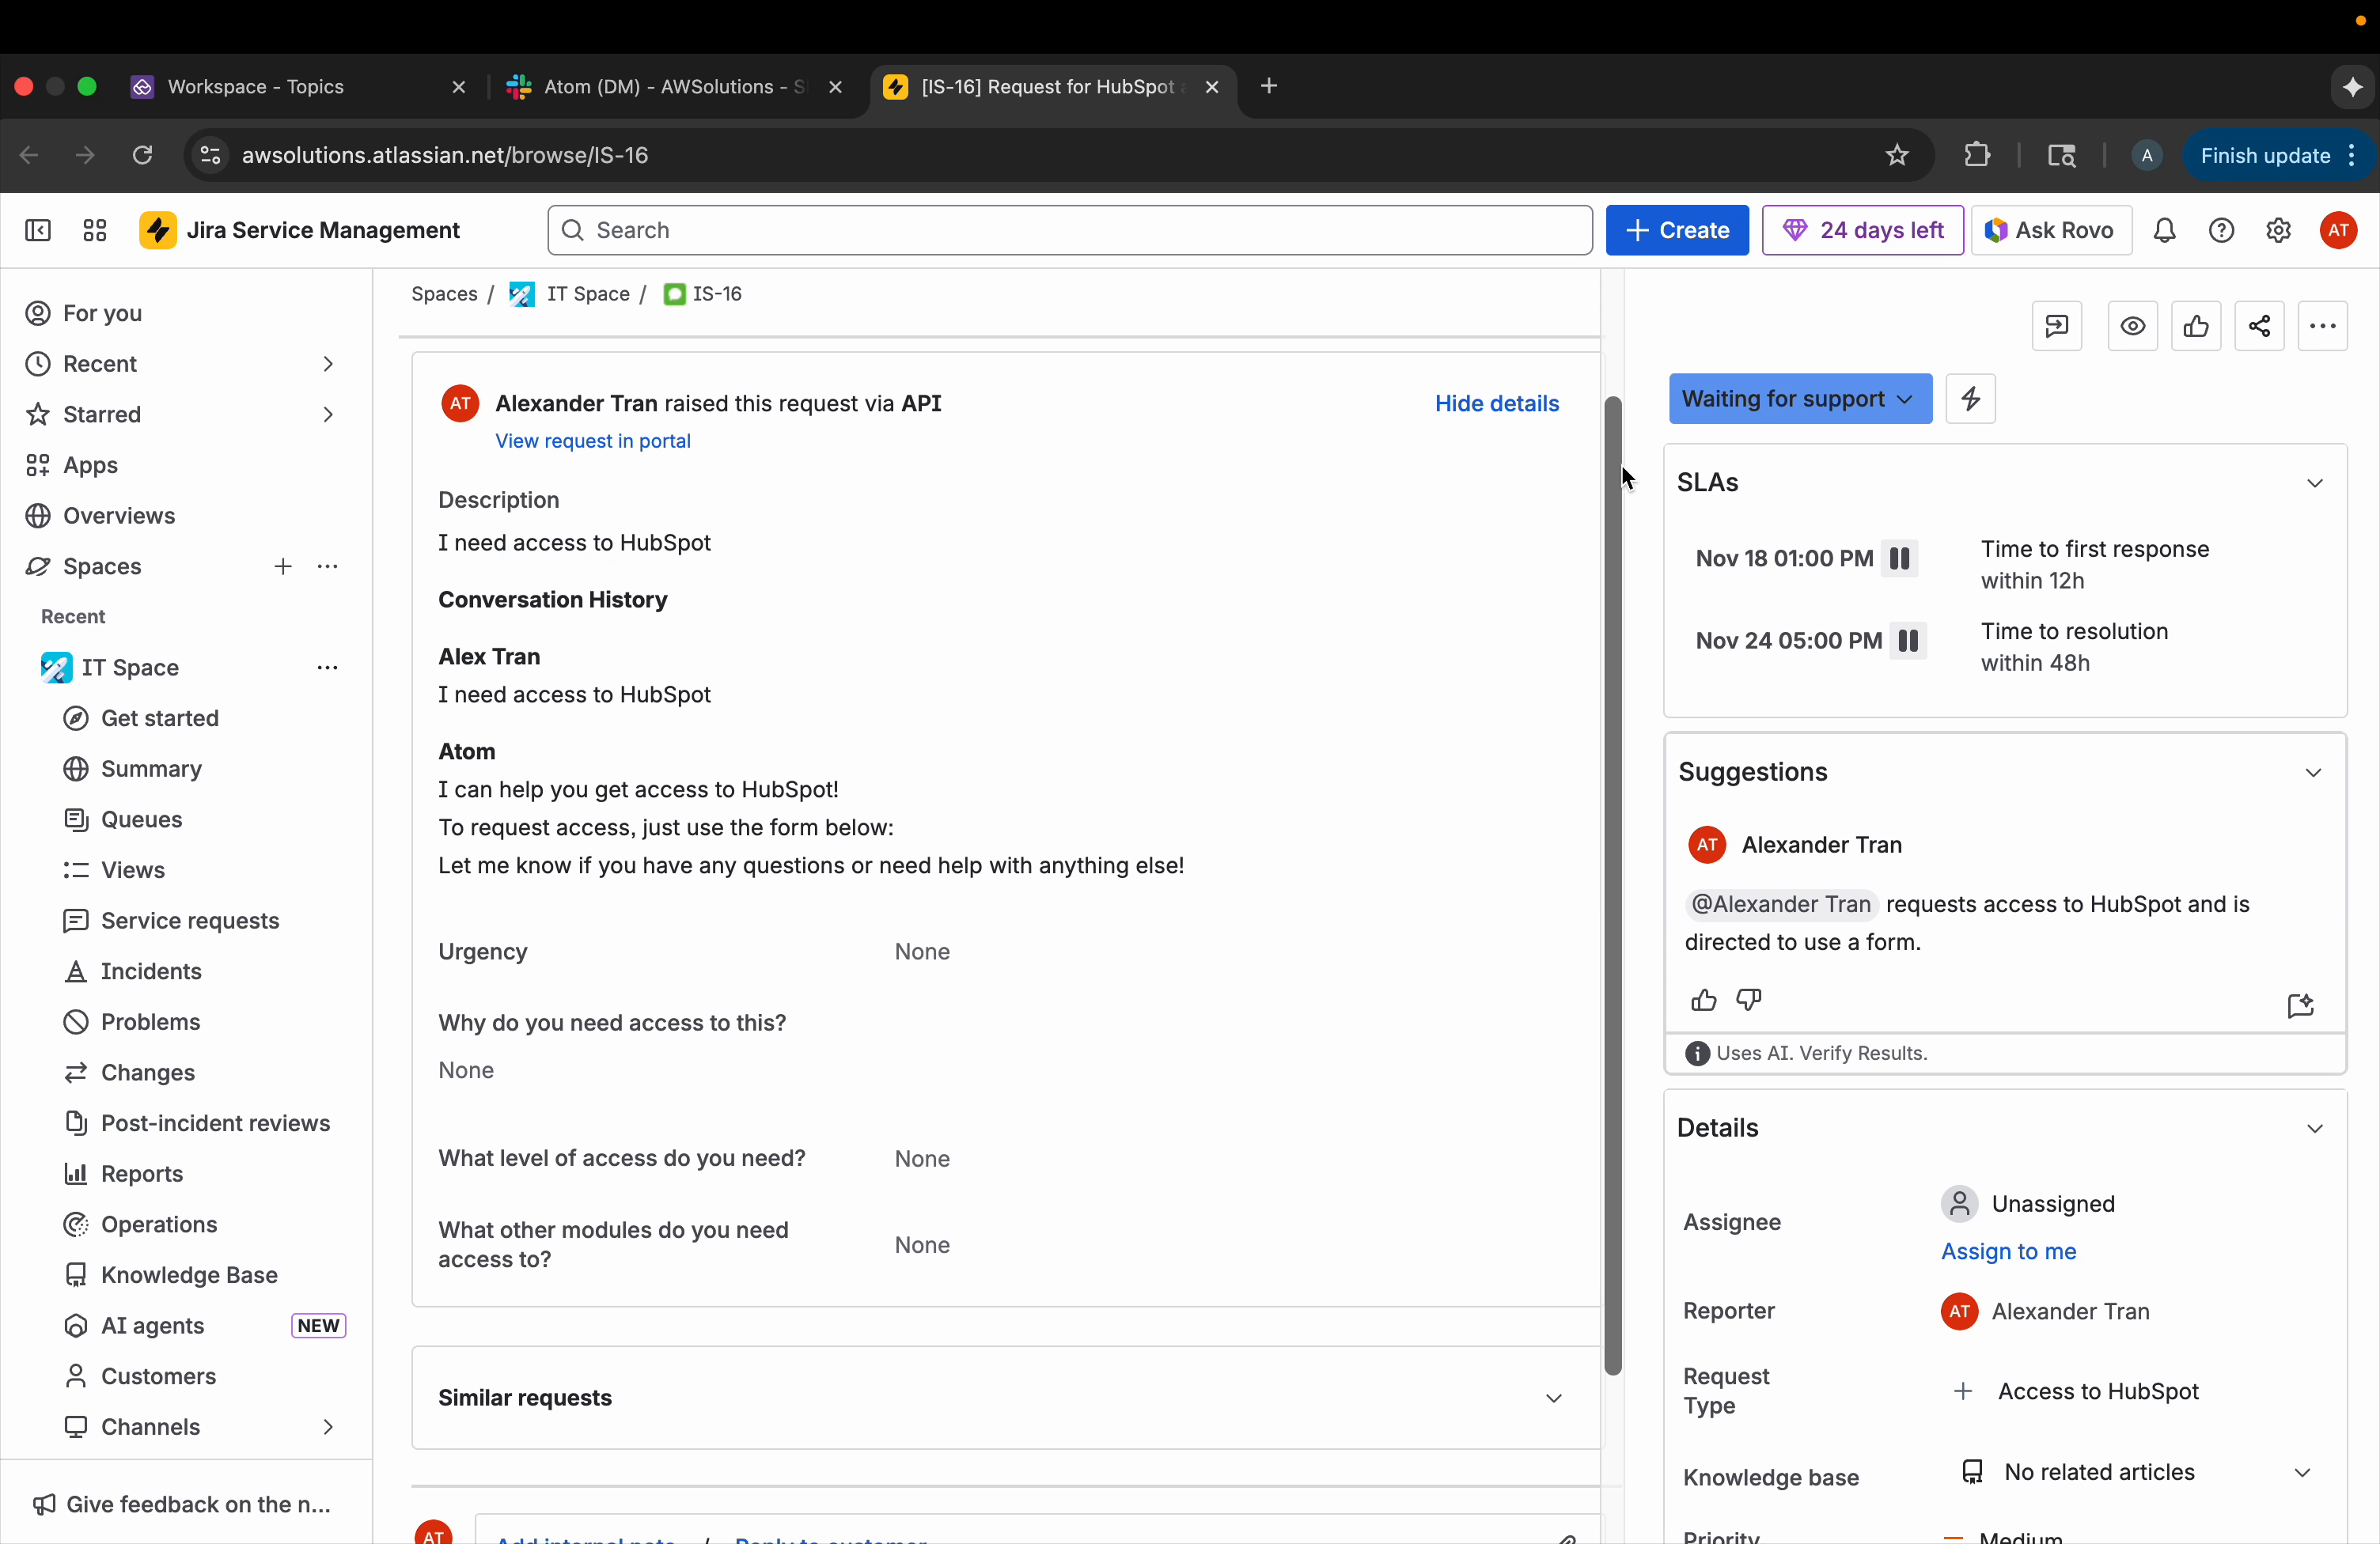Open View request in portal
The width and height of the screenshot is (2380, 1544).
(593, 441)
